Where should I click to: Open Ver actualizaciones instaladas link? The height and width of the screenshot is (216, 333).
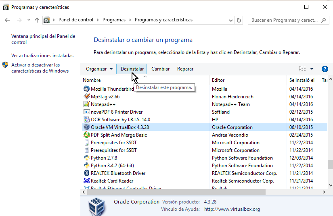tap(42, 56)
